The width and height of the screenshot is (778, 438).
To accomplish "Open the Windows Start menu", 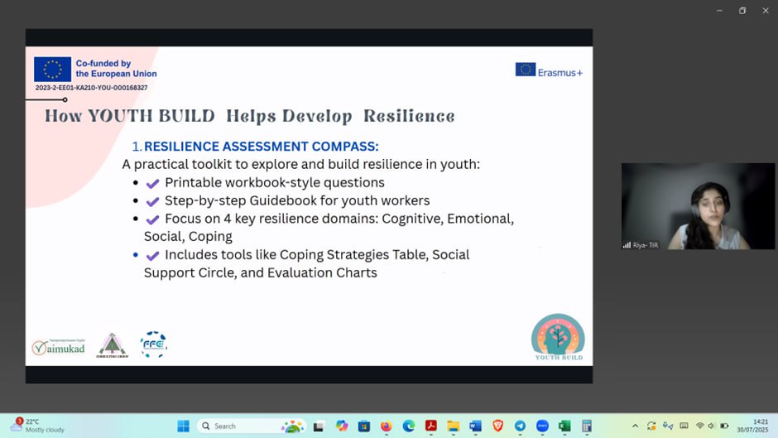I will pyautogui.click(x=183, y=426).
